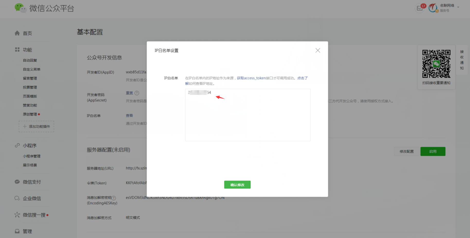Click the 启用 green button
The image size is (470, 238).
433,151
